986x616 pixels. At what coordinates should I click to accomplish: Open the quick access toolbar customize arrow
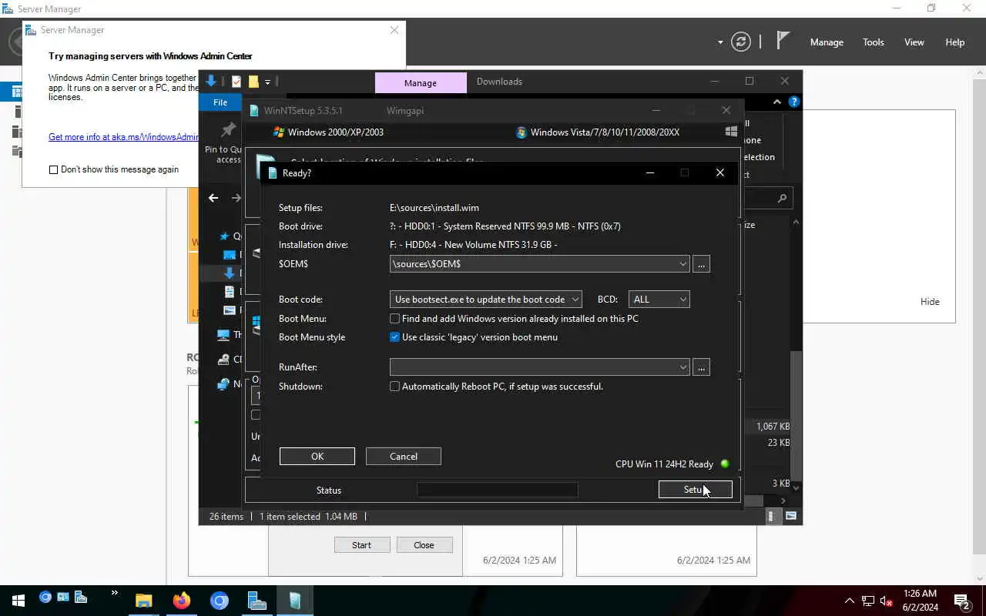click(267, 82)
